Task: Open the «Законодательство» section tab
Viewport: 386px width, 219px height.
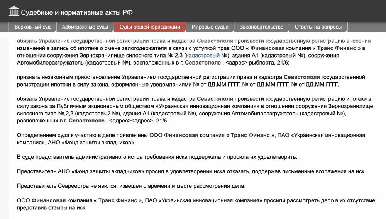Action: point(261,27)
